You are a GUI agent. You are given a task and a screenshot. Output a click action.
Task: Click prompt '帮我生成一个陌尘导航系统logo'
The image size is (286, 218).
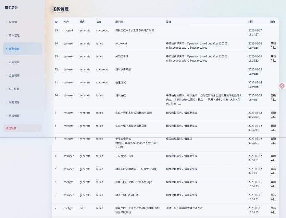[133, 182]
